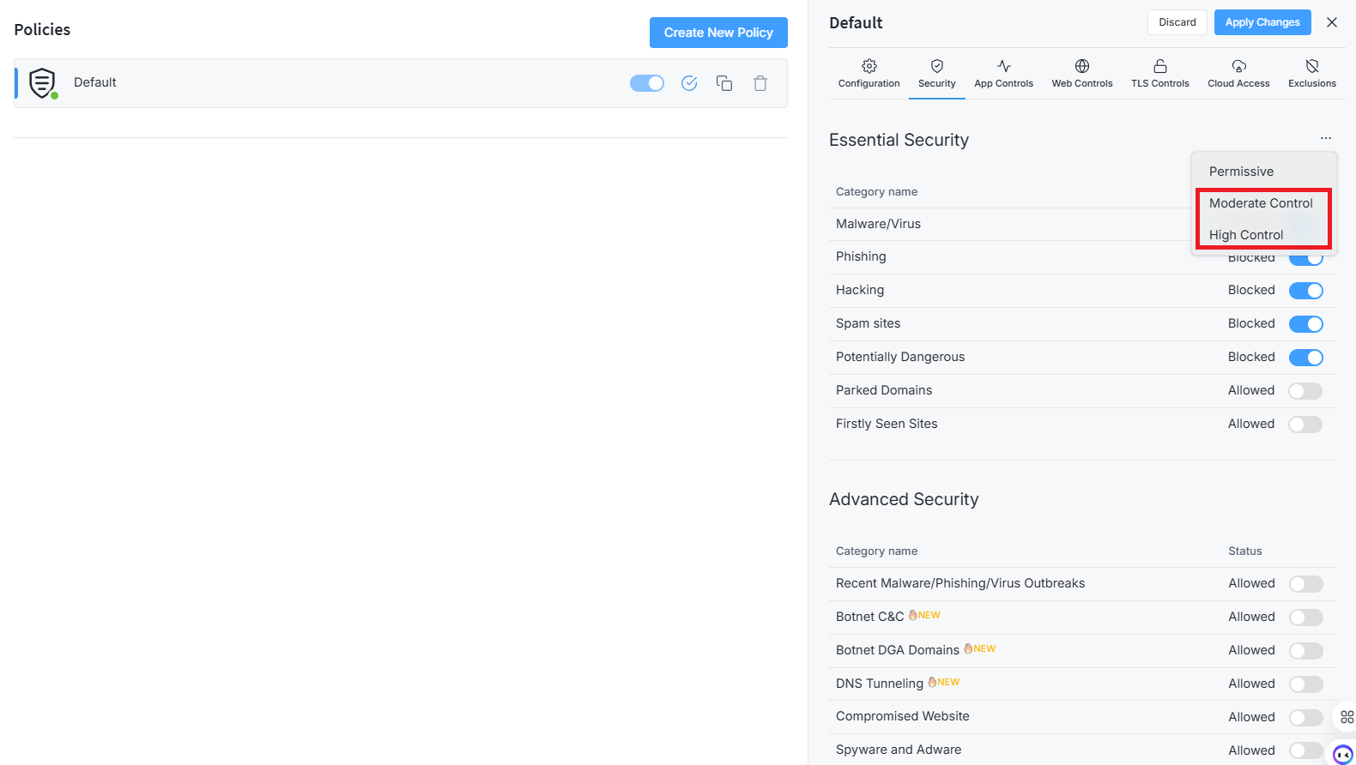The height and width of the screenshot is (765, 1356).
Task: Click the Malware/Virus category name
Action: coord(878,224)
